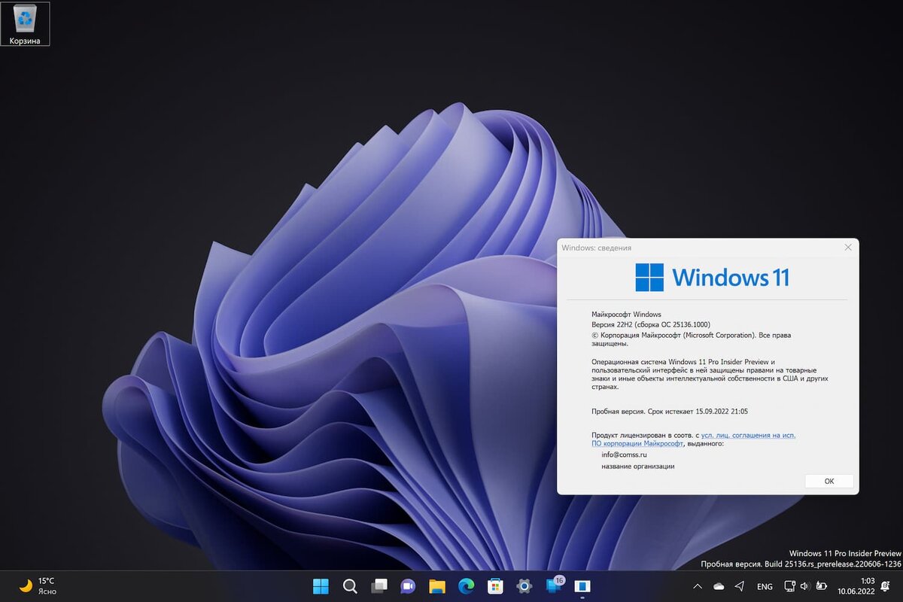The width and height of the screenshot is (903, 602).
Task: Launch the Chat app from taskbar
Action: 408,586
